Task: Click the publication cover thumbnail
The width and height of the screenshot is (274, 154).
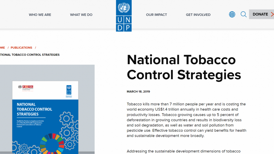Action: (45, 117)
